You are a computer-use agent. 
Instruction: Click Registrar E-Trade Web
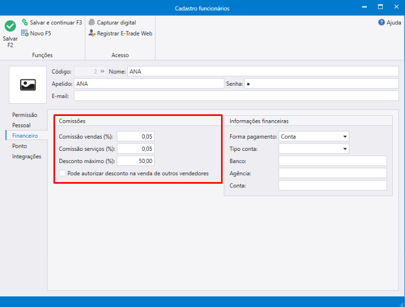(x=120, y=33)
